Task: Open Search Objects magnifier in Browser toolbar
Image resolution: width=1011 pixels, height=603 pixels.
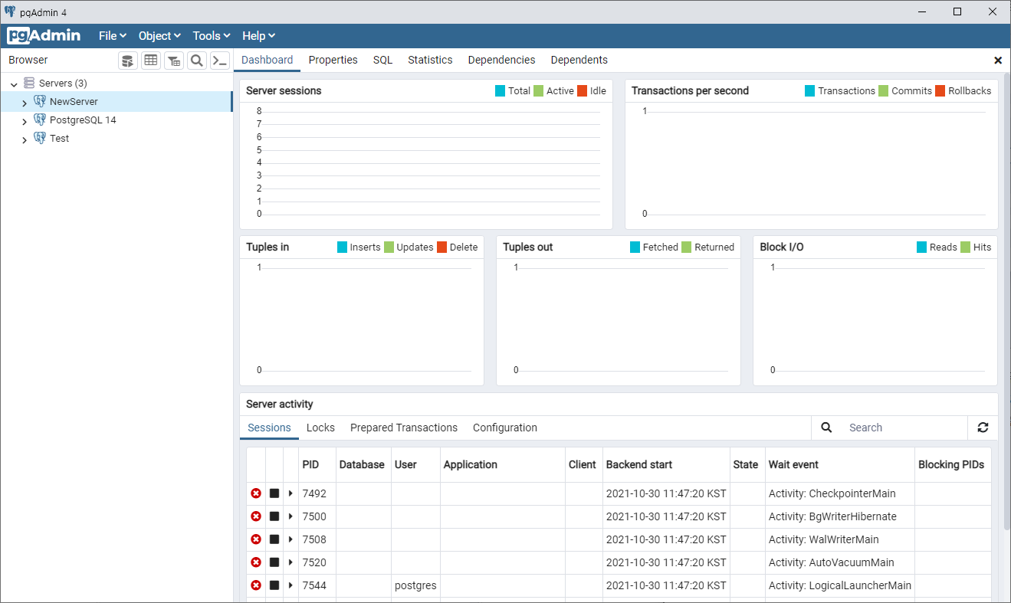Action: 197,61
